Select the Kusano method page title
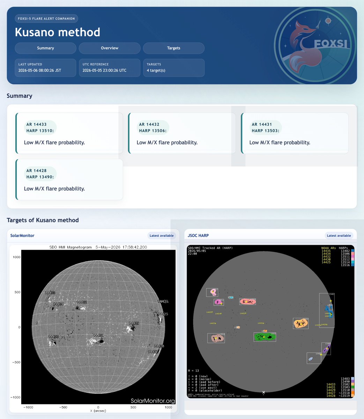 click(x=58, y=32)
